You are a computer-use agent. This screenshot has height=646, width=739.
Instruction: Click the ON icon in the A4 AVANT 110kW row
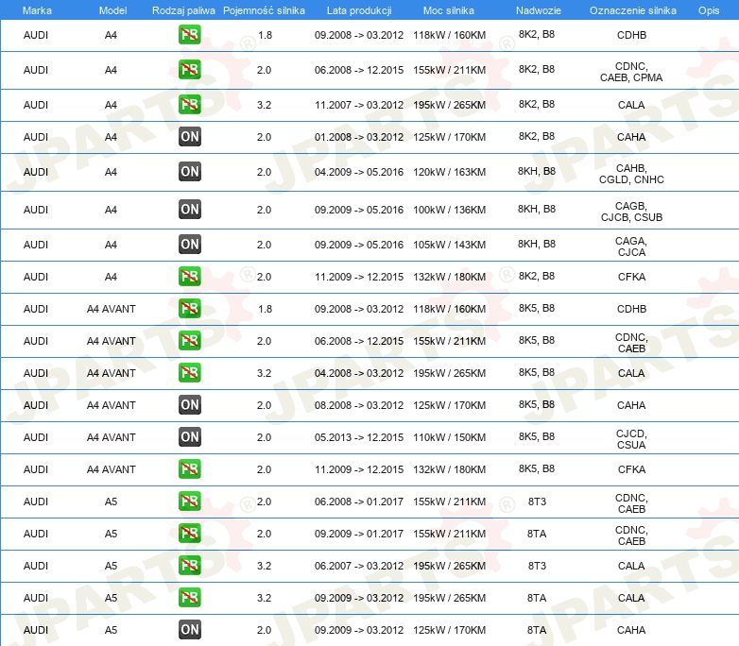(x=189, y=436)
